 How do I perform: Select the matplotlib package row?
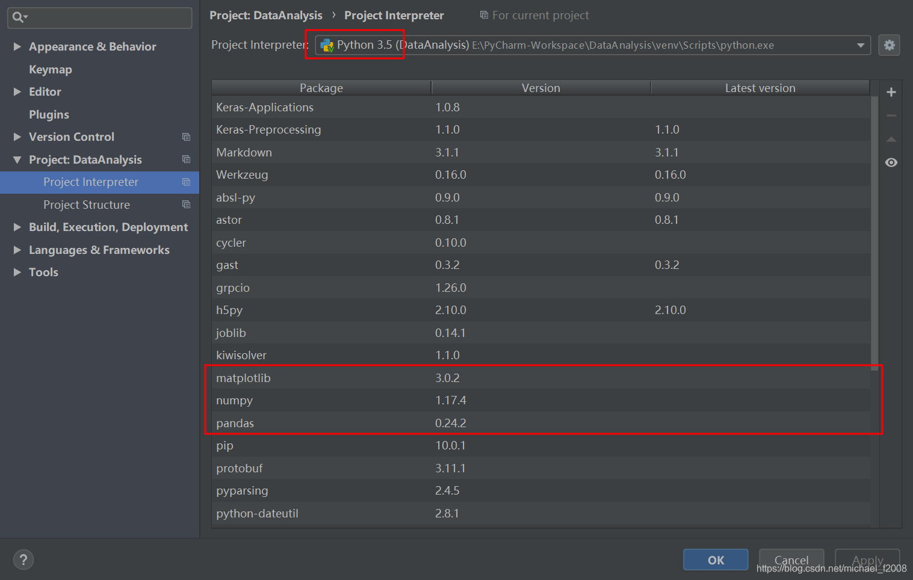click(x=540, y=378)
